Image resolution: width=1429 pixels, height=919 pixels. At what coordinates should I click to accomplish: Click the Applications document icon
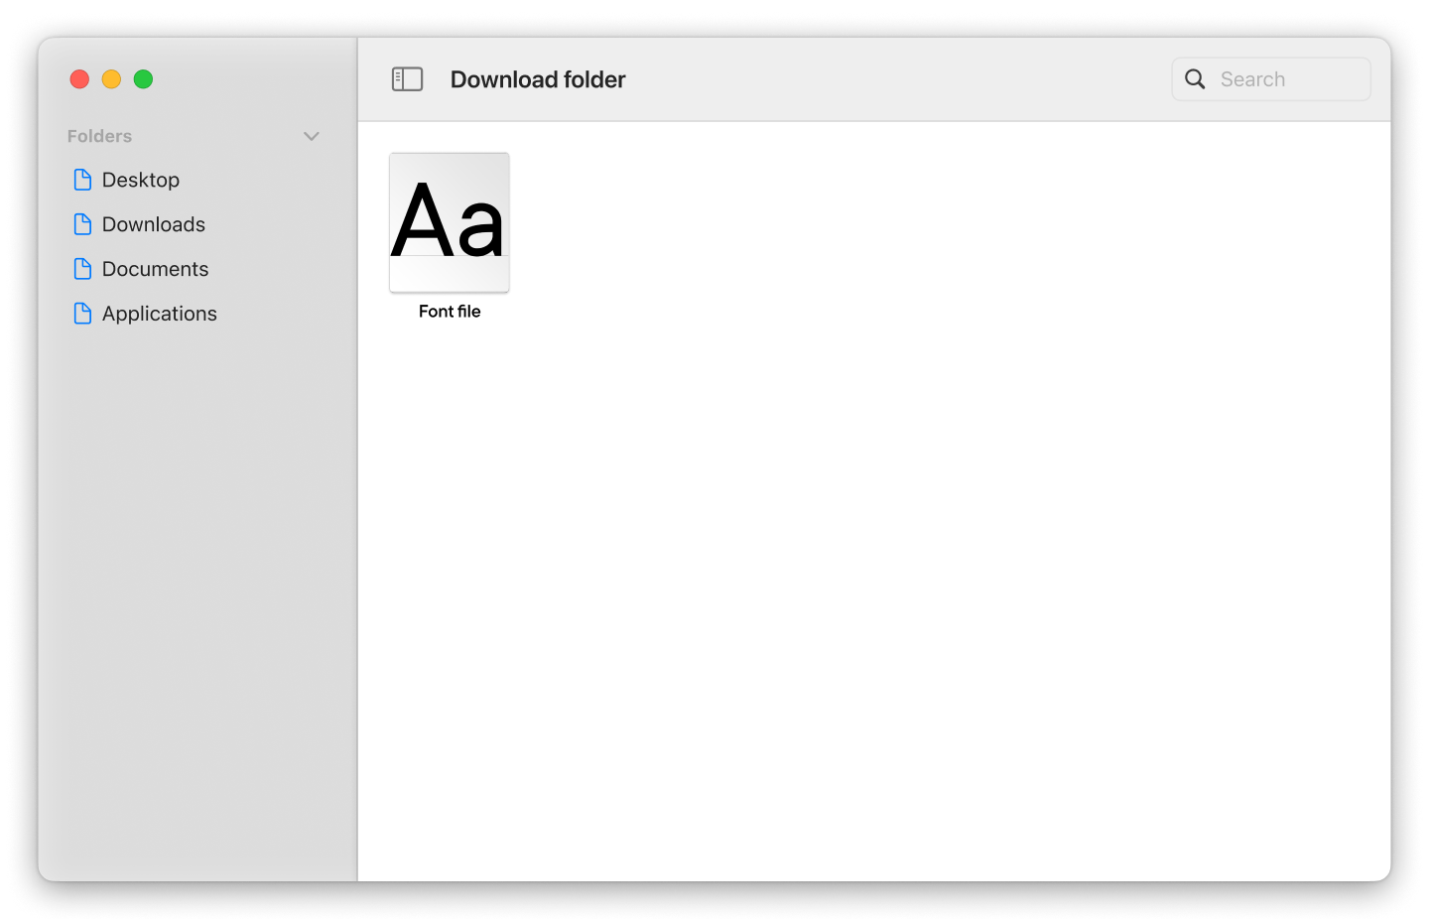click(83, 314)
